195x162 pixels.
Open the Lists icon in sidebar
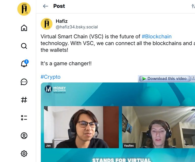24,118
